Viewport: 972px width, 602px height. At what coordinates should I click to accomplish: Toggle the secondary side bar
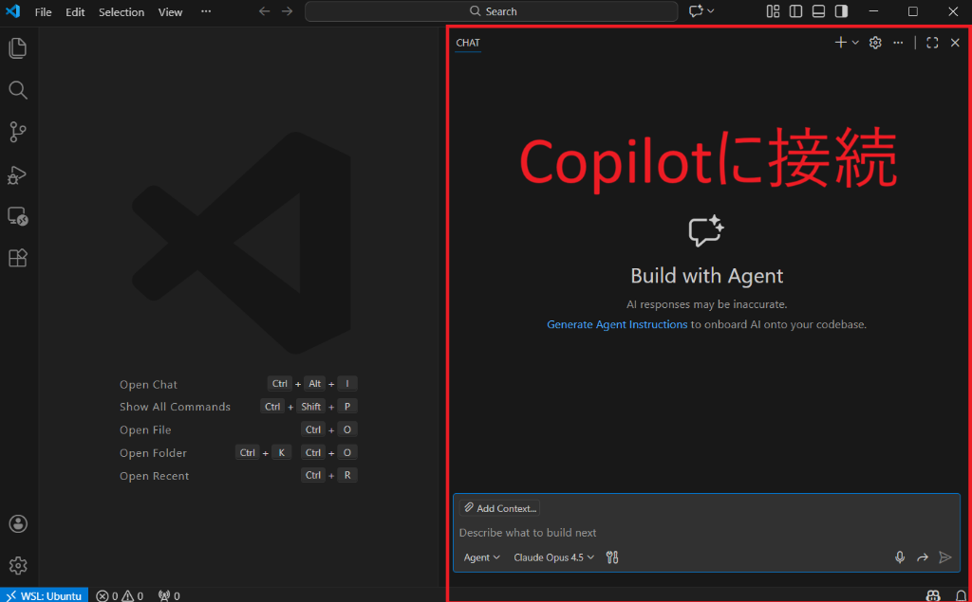pos(841,11)
